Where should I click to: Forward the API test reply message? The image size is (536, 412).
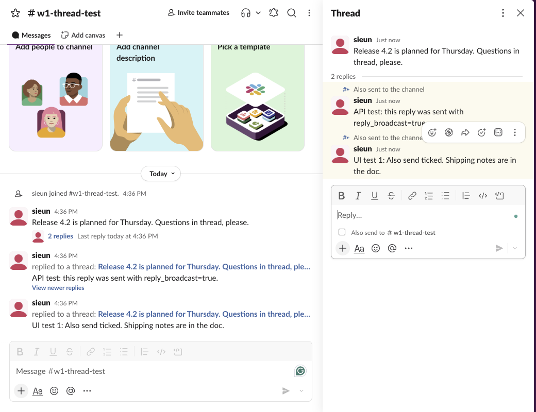465,132
